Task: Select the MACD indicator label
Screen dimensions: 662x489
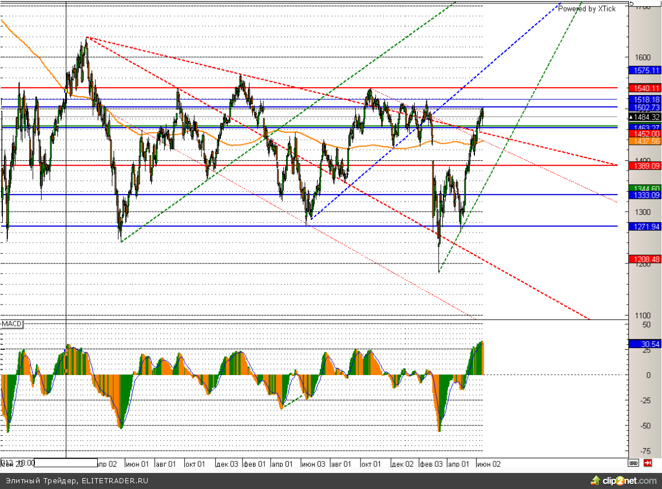Action: coord(11,324)
